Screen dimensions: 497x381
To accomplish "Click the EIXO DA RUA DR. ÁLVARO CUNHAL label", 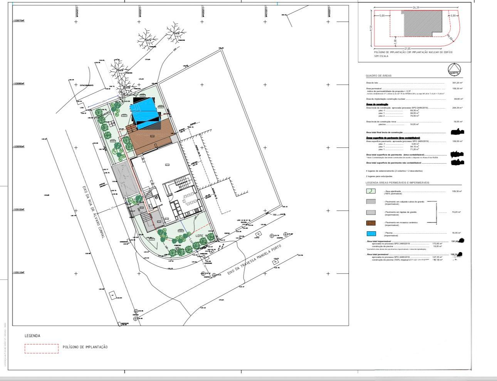I will [x=93, y=212].
